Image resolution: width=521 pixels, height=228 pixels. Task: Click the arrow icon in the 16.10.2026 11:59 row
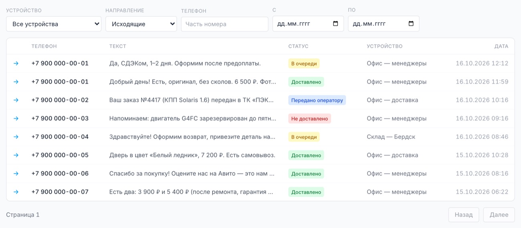pos(16,82)
